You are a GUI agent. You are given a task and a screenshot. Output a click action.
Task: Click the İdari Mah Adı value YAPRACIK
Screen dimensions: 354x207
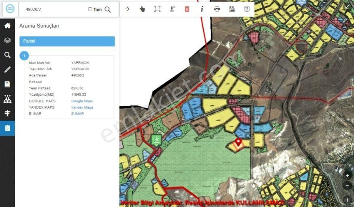click(80, 62)
